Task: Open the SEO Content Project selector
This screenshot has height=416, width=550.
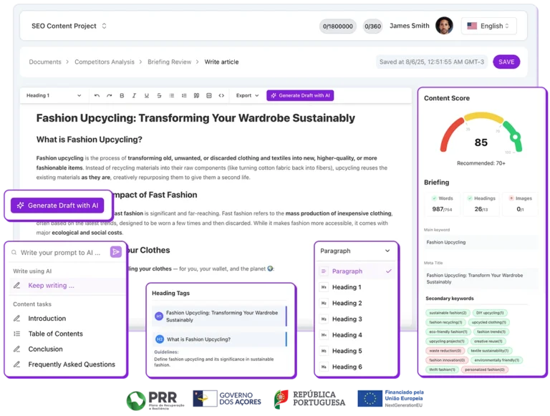Action: tap(69, 26)
